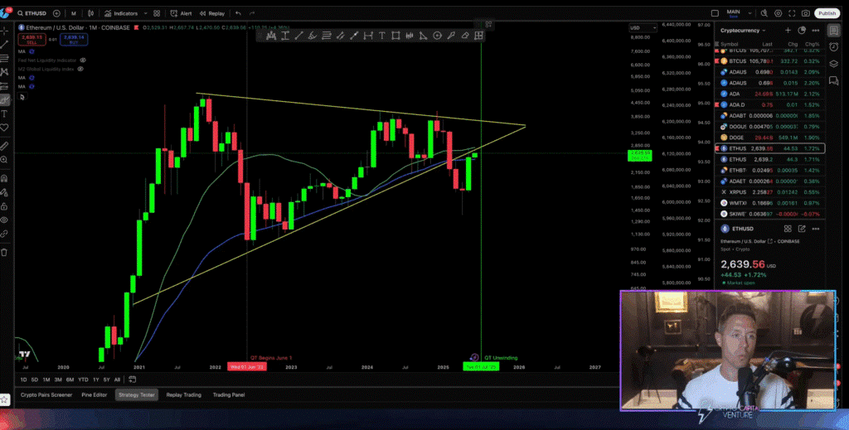The width and height of the screenshot is (849, 430).
Task: Select the crosshair cursor tool
Action: pyautogui.click(x=4, y=31)
